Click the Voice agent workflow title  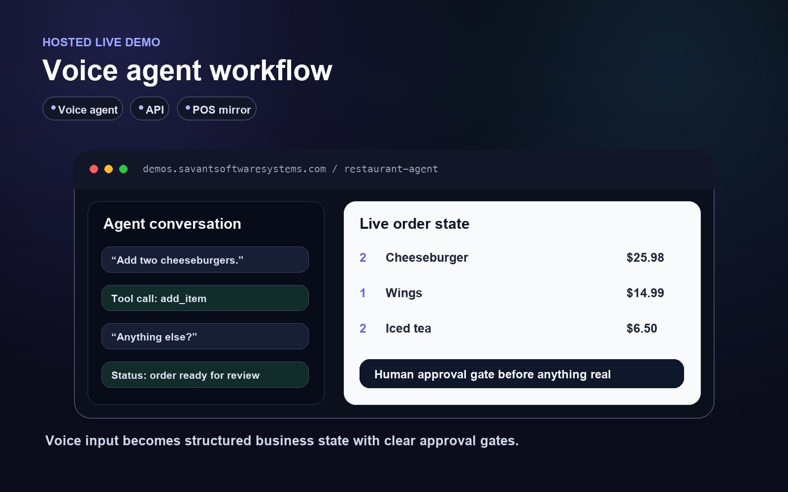pos(188,70)
